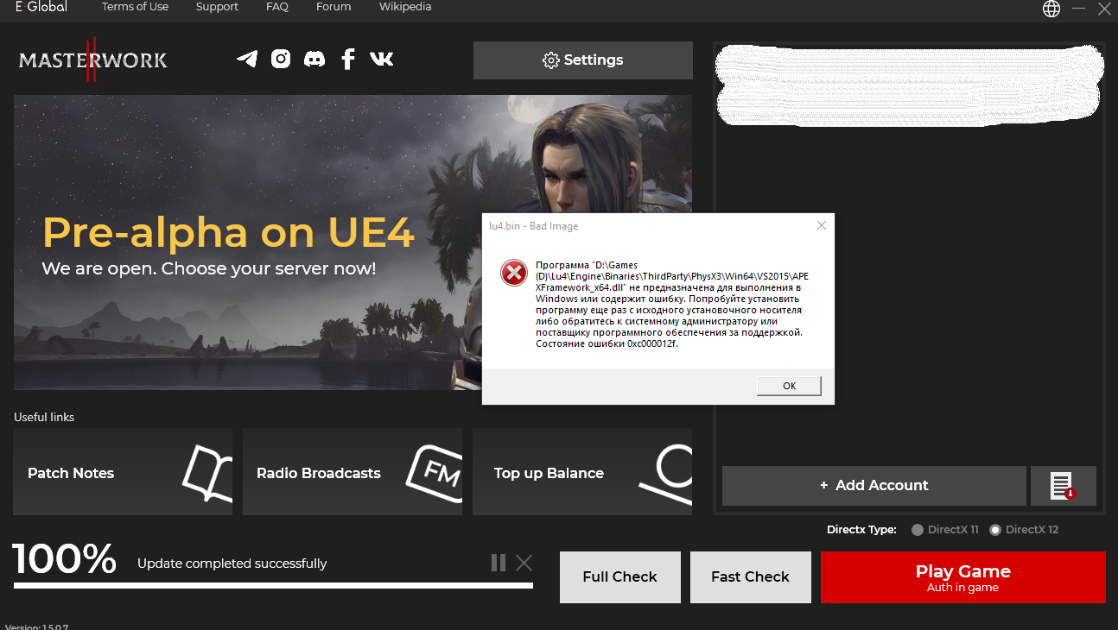The height and width of the screenshot is (630, 1118).
Task: Minimize the launcher window
Action: click(1078, 9)
